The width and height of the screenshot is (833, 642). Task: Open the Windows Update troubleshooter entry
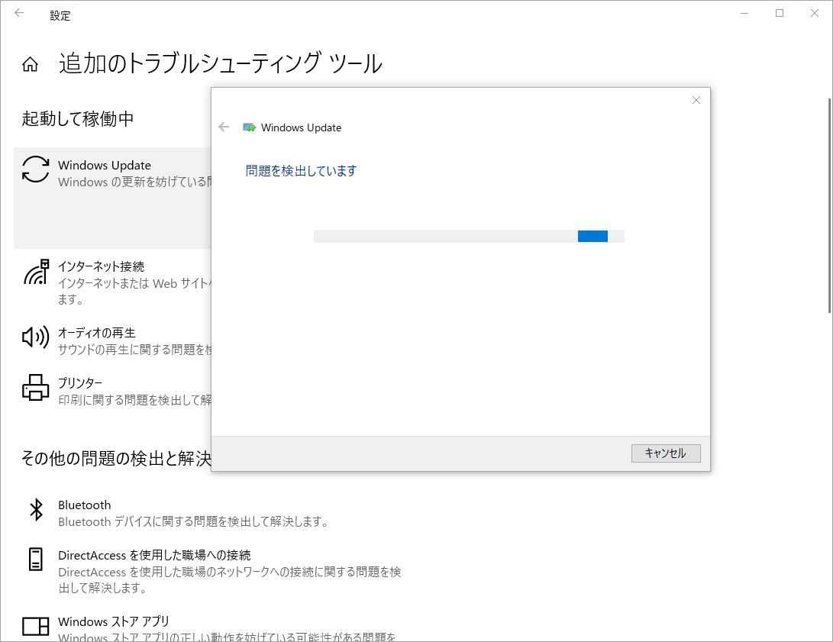point(113,198)
